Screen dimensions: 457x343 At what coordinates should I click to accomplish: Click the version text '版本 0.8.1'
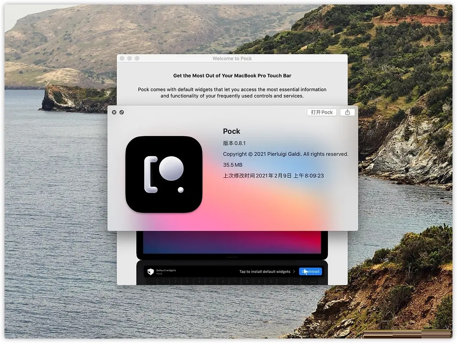[234, 143]
